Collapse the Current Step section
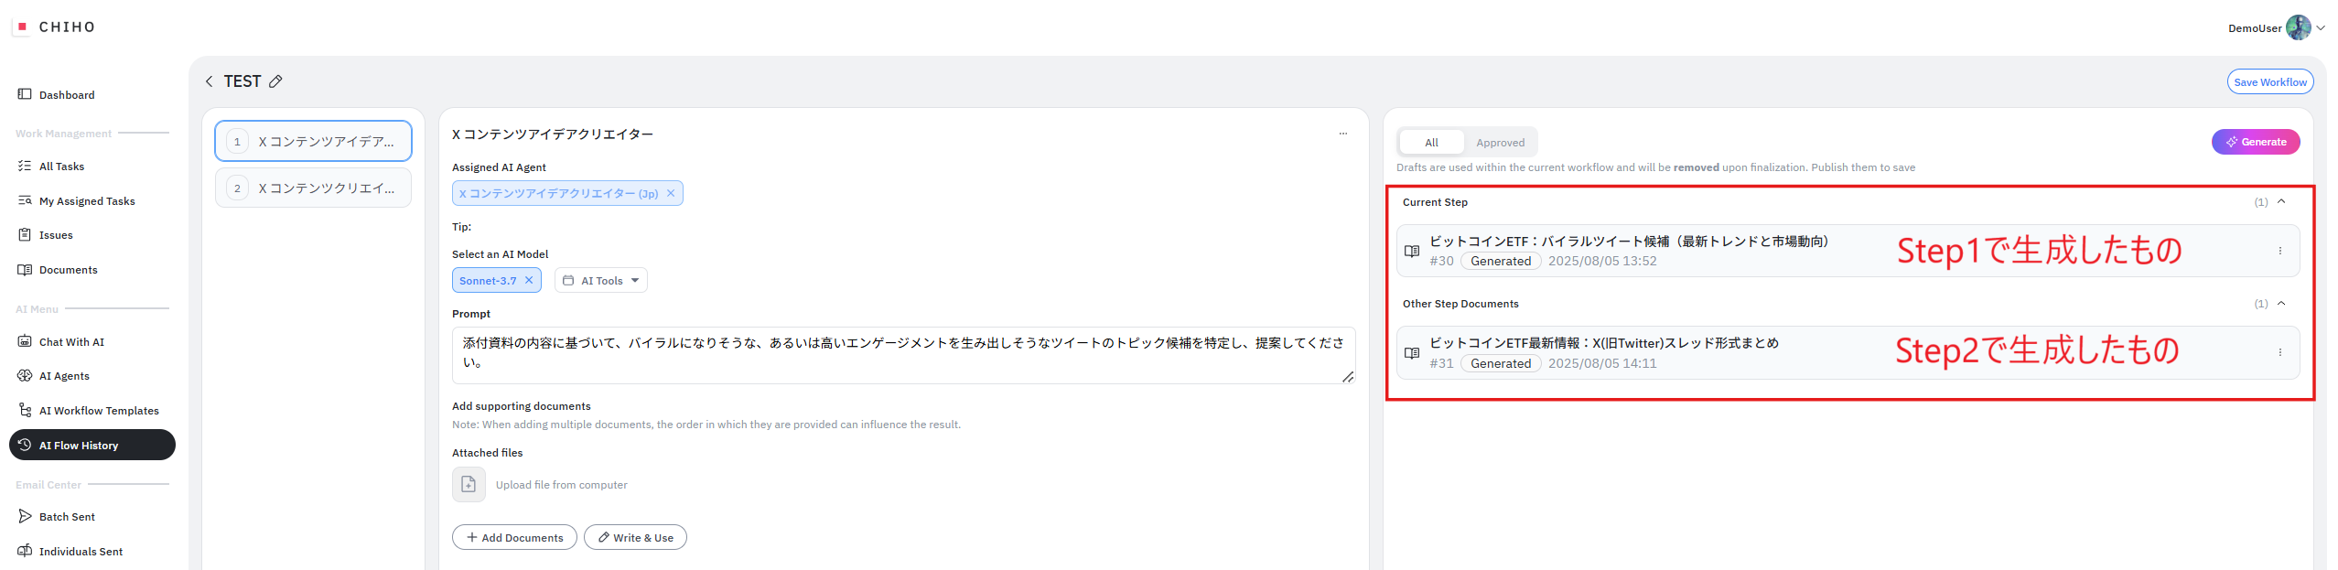 (2281, 201)
